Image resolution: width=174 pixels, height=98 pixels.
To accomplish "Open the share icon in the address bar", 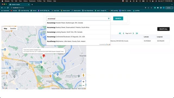I will pos(148,8).
